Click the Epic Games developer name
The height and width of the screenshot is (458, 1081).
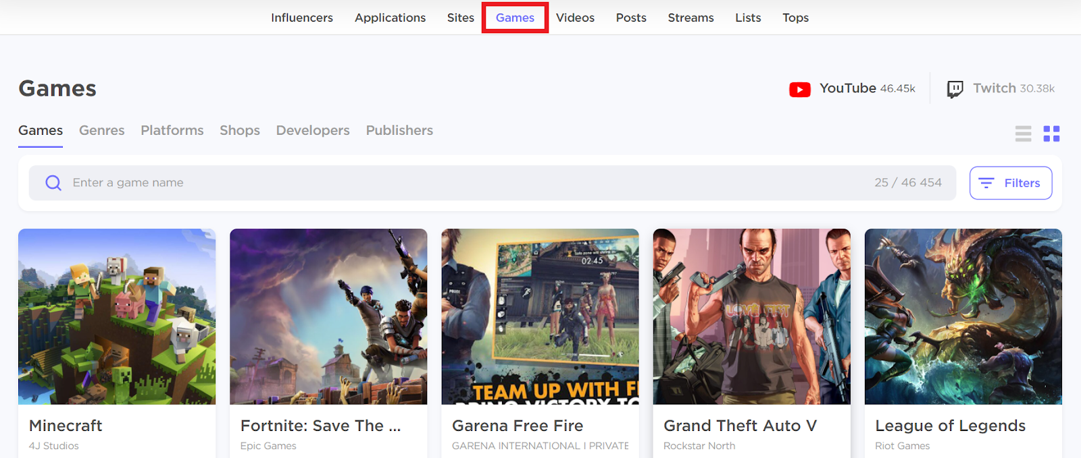(x=268, y=446)
